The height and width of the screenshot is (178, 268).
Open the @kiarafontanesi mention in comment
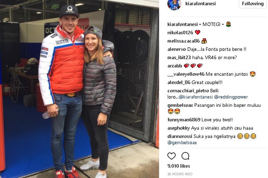coord(196,97)
